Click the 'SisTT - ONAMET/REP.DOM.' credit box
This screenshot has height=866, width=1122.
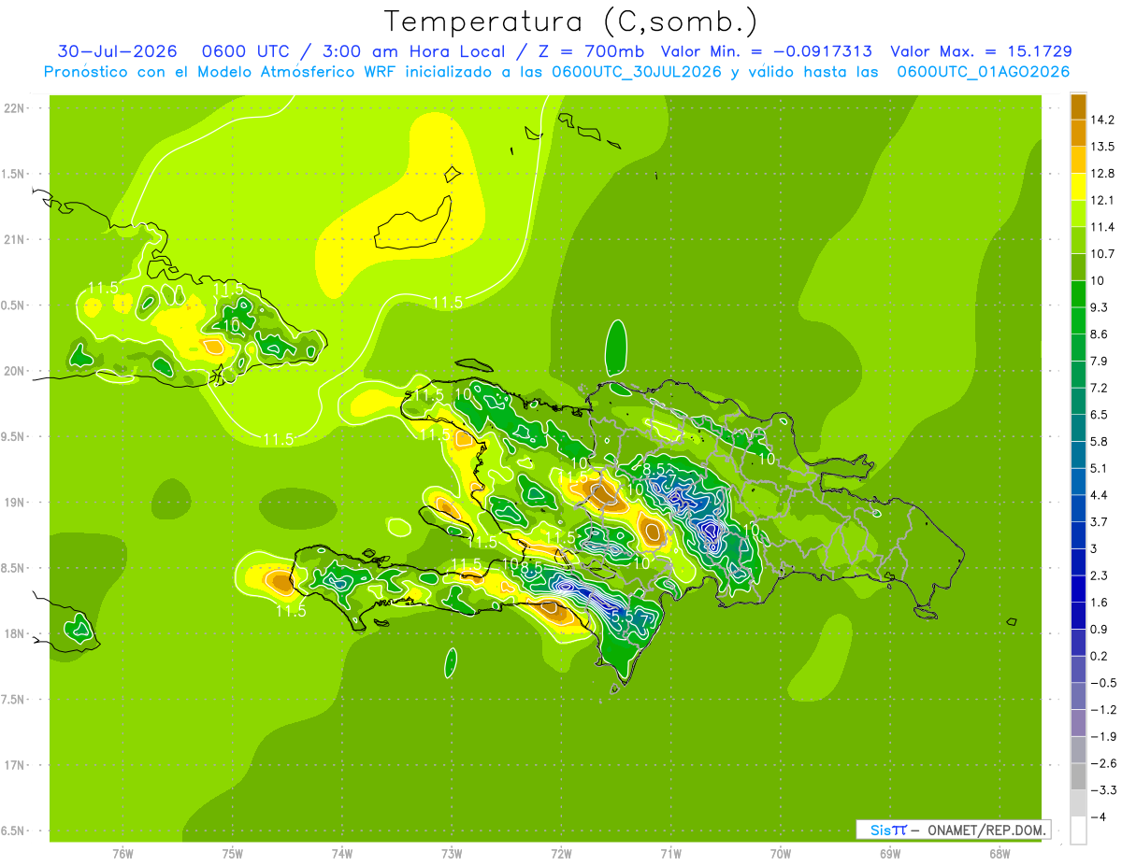click(953, 830)
